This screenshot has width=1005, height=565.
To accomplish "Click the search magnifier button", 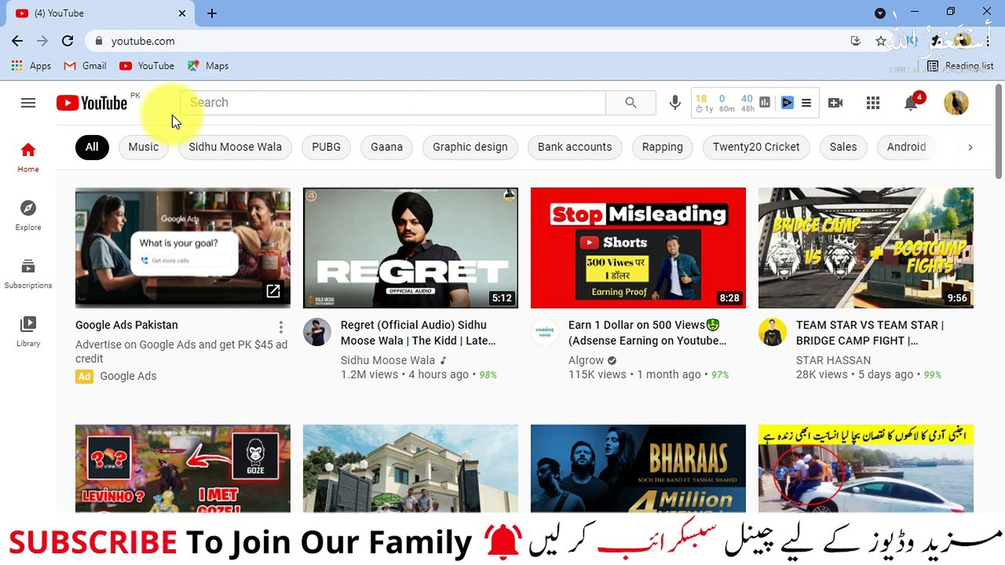I will (630, 103).
